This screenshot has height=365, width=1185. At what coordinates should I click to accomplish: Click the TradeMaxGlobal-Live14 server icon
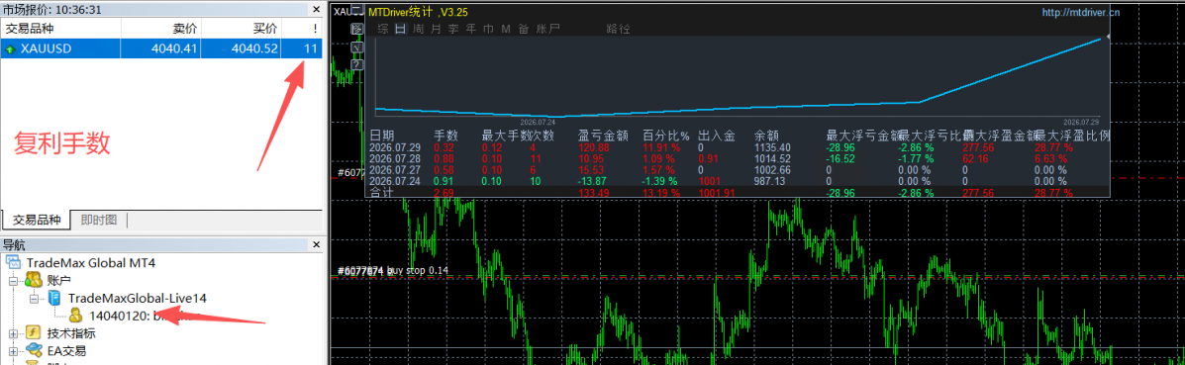pos(55,299)
